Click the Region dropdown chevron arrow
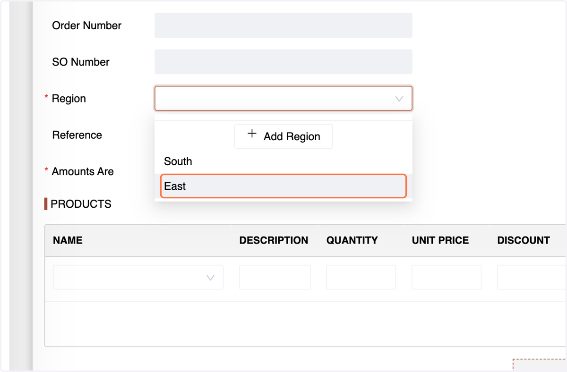This screenshot has height=372, width=567. click(399, 99)
